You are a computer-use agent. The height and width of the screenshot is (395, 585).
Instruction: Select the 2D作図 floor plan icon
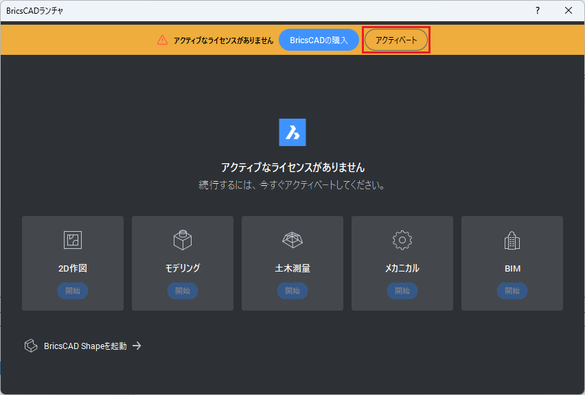click(73, 240)
